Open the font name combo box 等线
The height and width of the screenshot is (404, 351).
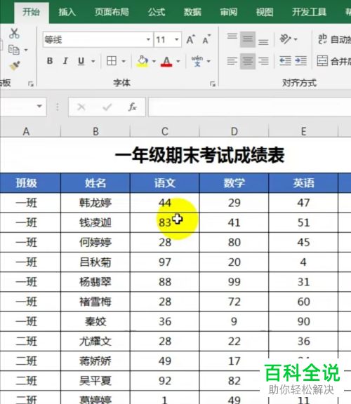coord(98,40)
